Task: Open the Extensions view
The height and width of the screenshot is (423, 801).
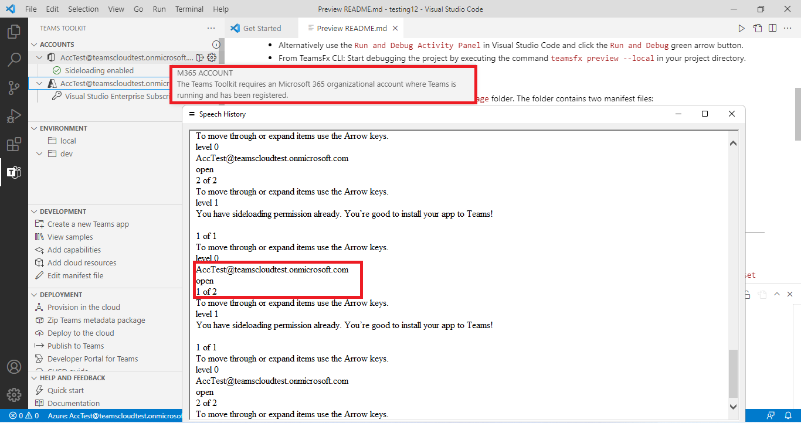Action: pos(14,144)
